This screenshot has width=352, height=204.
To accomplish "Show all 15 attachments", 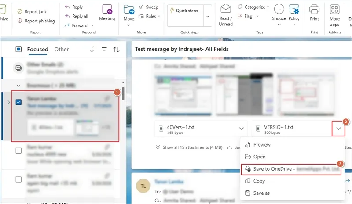I will [189, 147].
